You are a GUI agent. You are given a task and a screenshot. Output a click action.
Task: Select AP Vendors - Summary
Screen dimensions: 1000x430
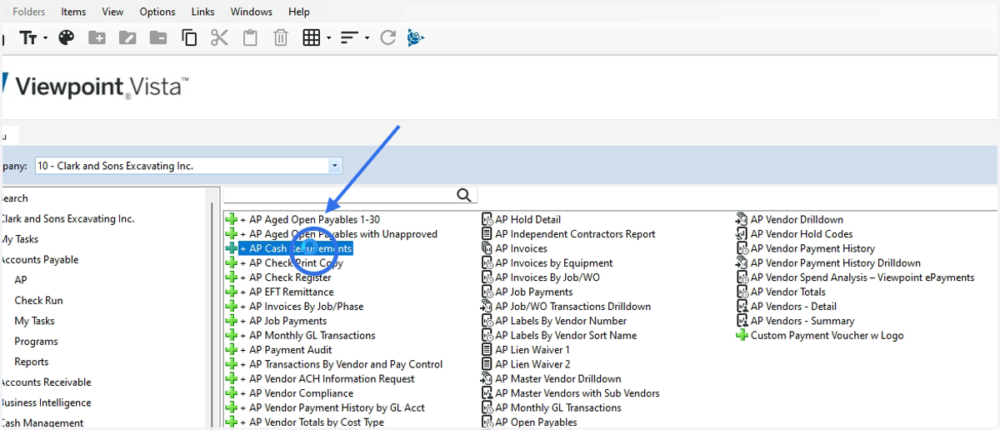(x=802, y=321)
